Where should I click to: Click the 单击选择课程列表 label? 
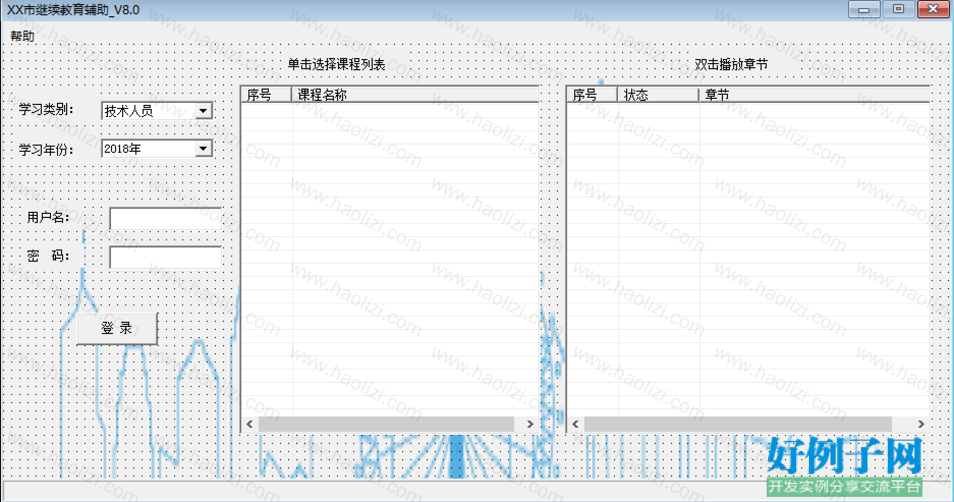336,65
